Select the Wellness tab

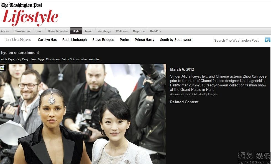(122, 31)
